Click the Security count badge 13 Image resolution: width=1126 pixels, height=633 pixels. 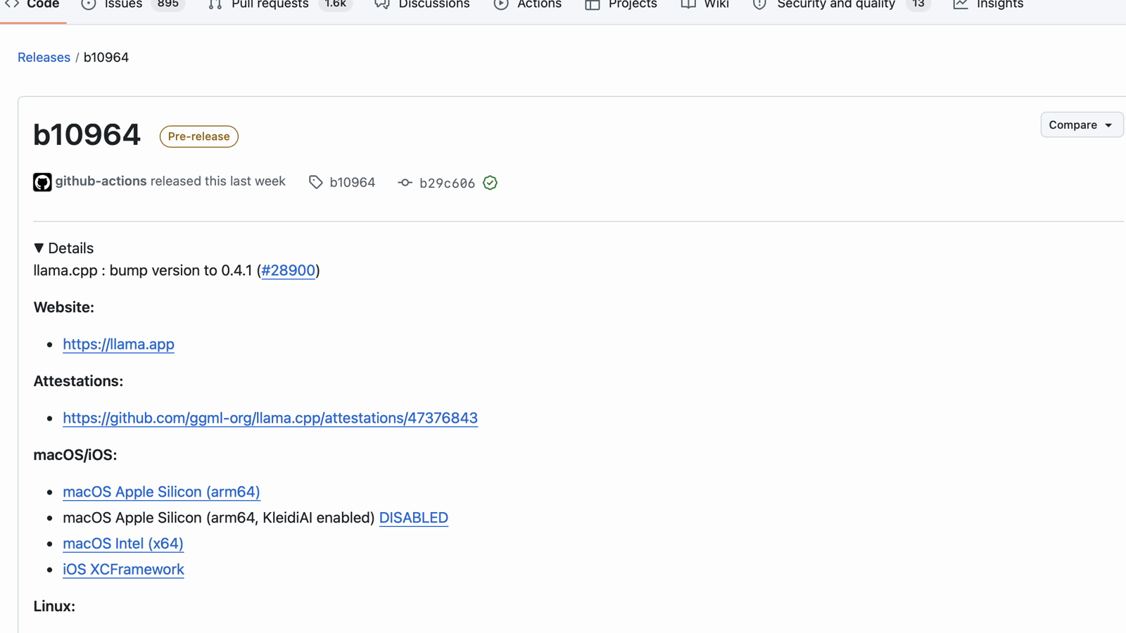click(918, 4)
